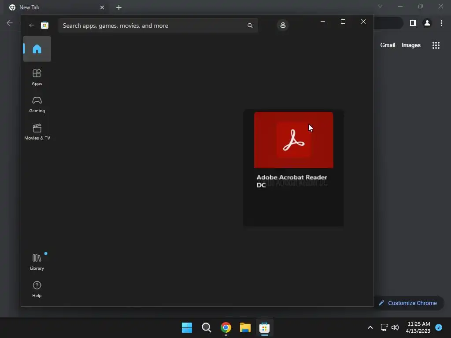Open Gaming section in Store sidebar
This screenshot has width=451, height=338.
pyautogui.click(x=37, y=105)
